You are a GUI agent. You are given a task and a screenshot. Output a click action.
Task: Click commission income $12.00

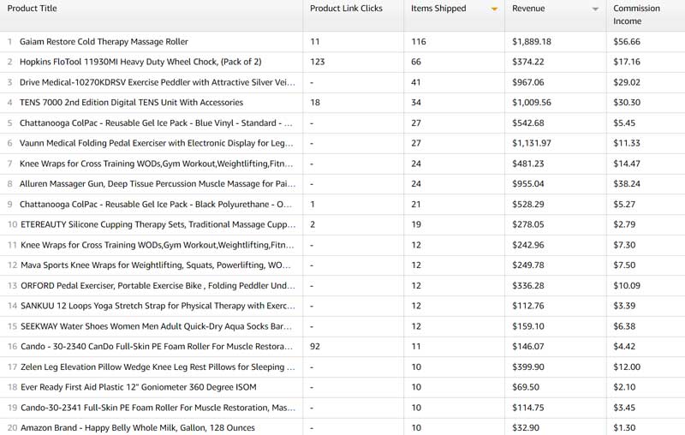[627, 366]
